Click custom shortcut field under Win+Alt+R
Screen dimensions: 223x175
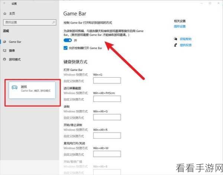tap(107, 135)
